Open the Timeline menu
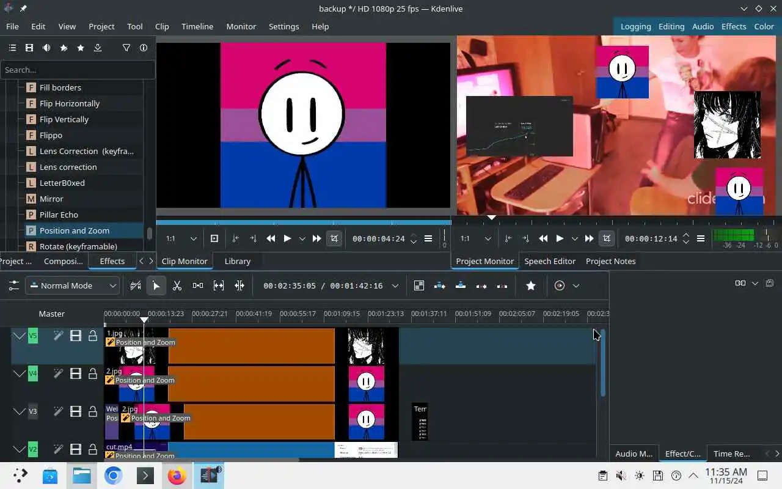This screenshot has width=782, height=489. pos(197,26)
